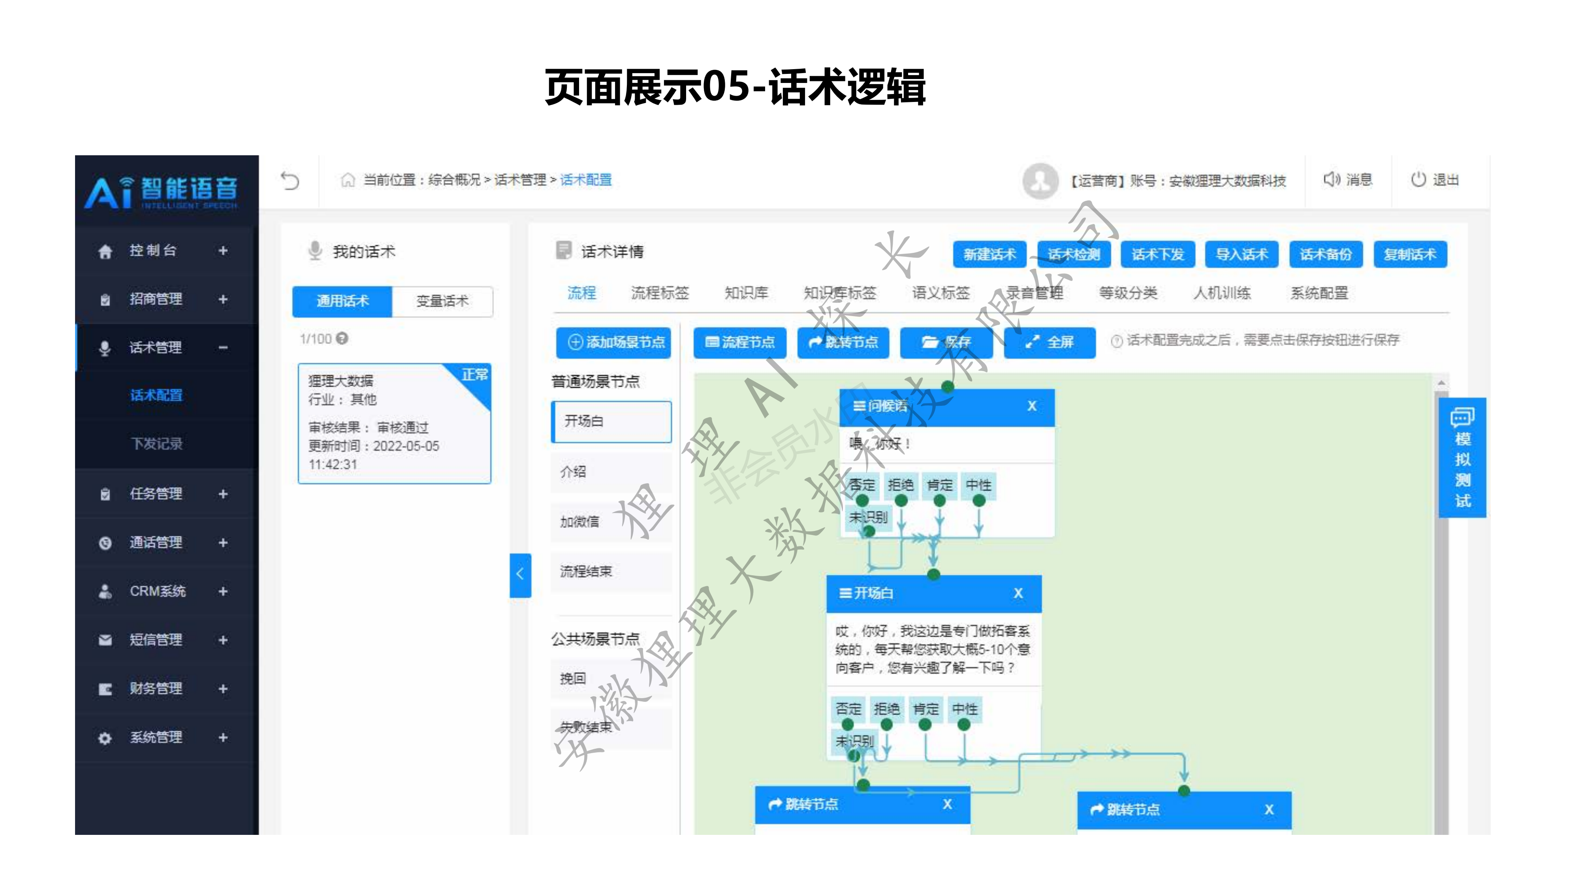The image size is (1580, 889).
Task: Expand 通话管理 sidebar menu
Action: pyautogui.click(x=223, y=542)
